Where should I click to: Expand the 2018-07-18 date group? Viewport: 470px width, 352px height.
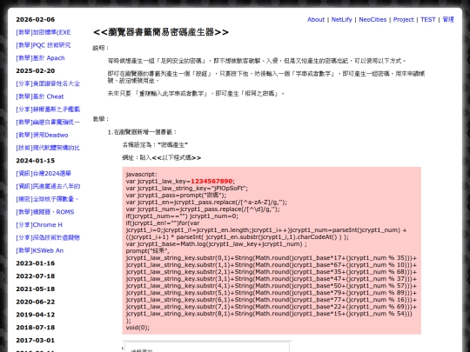(x=36, y=328)
